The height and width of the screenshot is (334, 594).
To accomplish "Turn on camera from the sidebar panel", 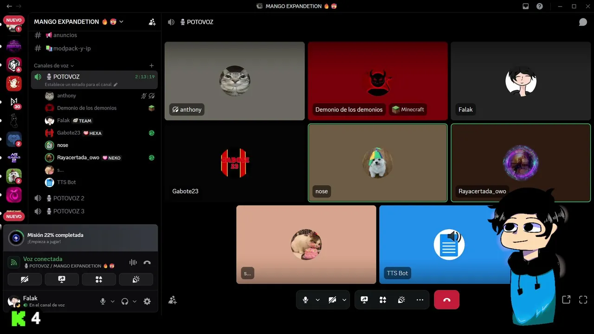I will pos(25,279).
